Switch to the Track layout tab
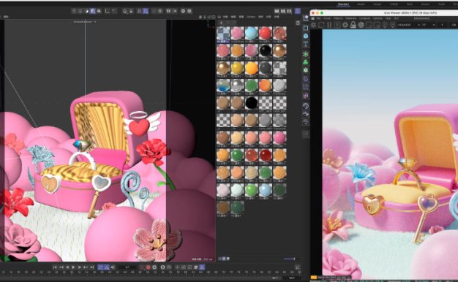This screenshot has width=458, height=282. [441, 4]
